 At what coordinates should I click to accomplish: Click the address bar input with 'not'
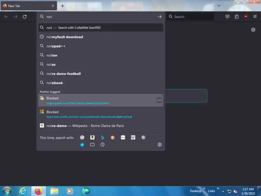pyautogui.click(x=101, y=17)
